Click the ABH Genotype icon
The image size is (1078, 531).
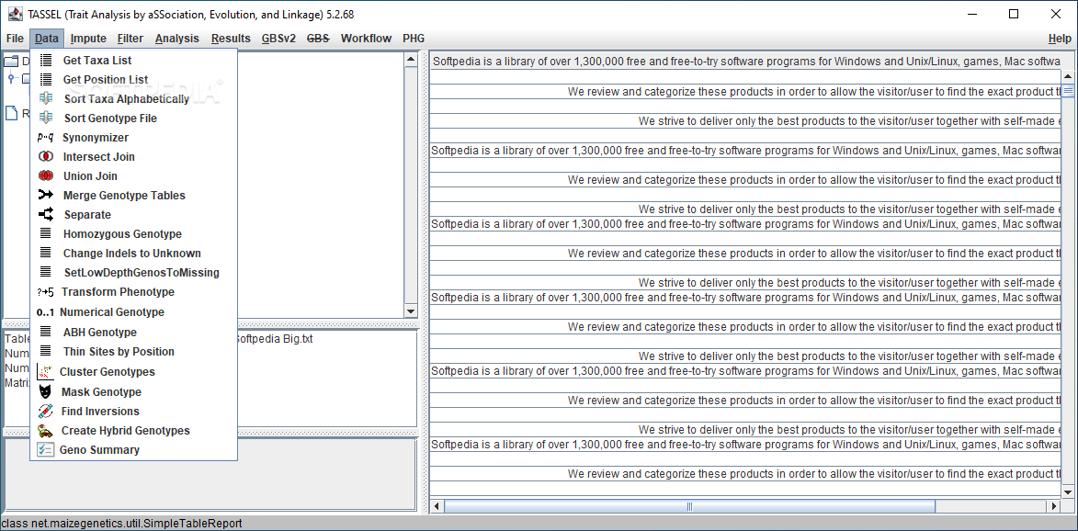tap(46, 332)
